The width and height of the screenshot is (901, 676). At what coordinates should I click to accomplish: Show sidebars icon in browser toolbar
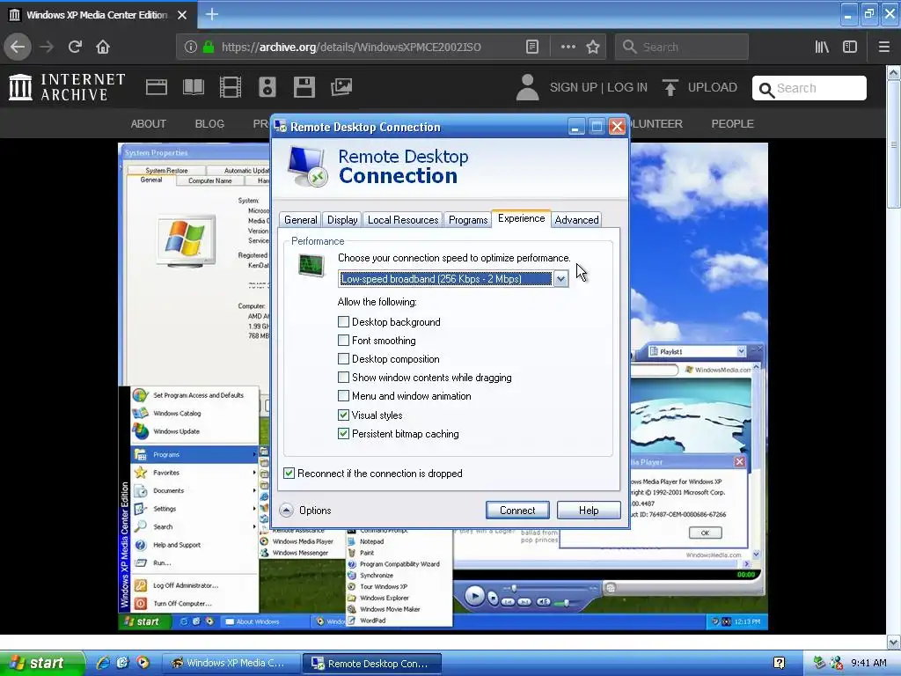[850, 48]
